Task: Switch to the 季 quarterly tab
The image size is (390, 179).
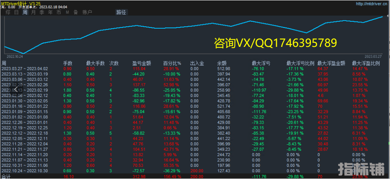Action: pyautogui.click(x=42, y=12)
